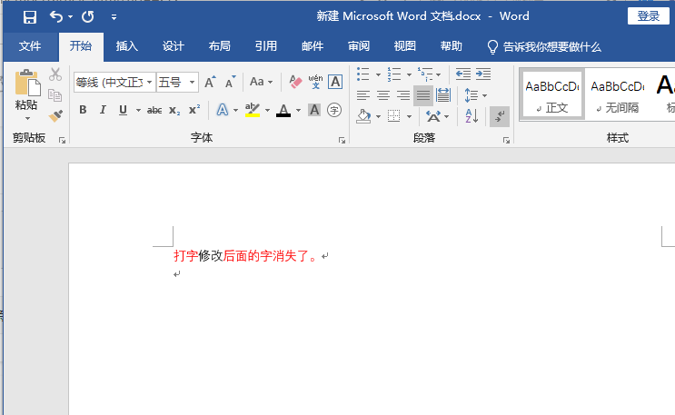This screenshot has width=675, height=415.
Task: Toggle subscript formatting
Action: [174, 111]
